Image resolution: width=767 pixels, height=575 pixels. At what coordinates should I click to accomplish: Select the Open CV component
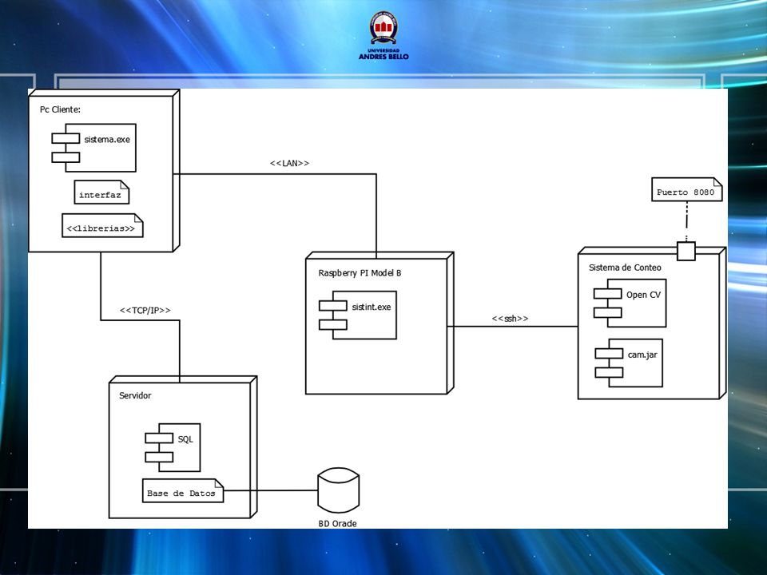pyautogui.click(x=630, y=303)
